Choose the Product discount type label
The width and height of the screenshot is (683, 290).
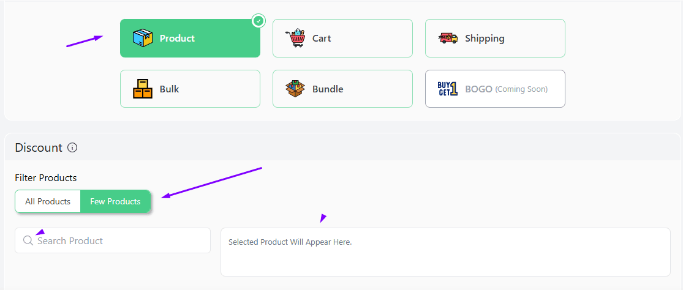(x=177, y=39)
